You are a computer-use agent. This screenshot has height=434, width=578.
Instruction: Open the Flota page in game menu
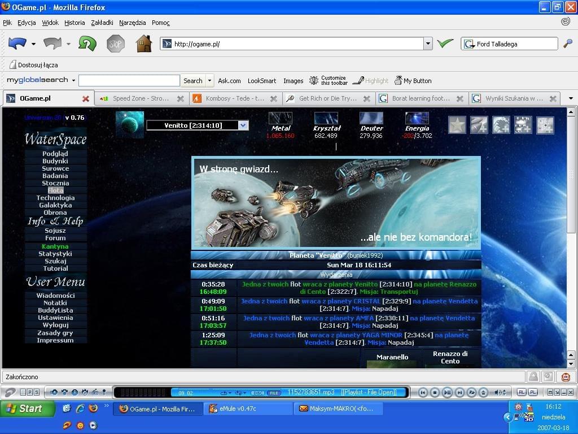pyautogui.click(x=55, y=190)
